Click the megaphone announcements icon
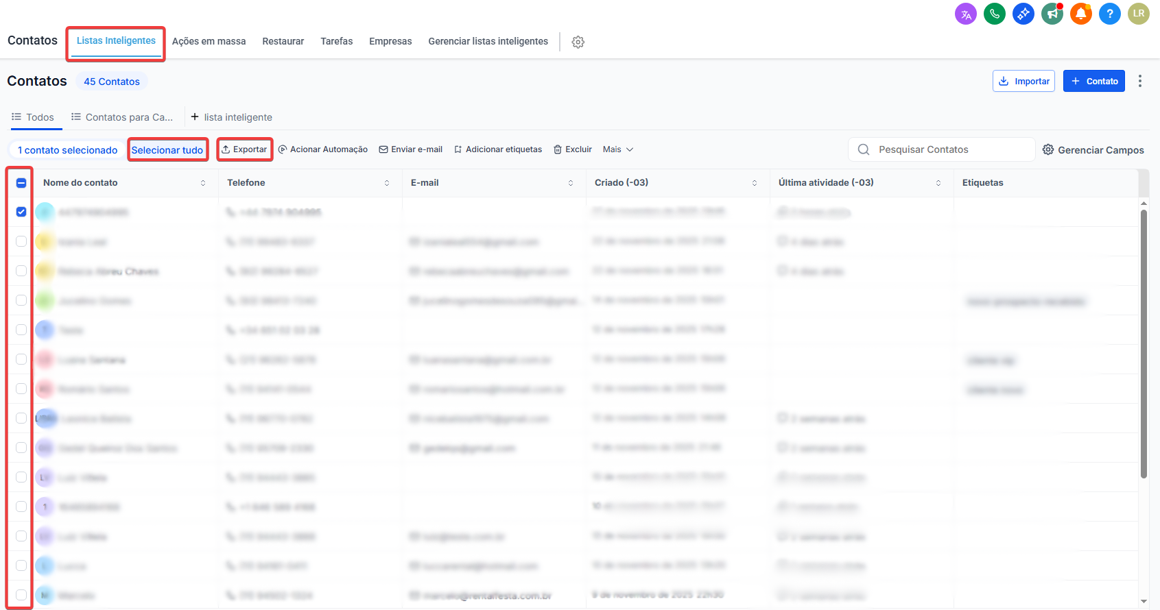This screenshot has height=610, width=1160. click(1052, 14)
